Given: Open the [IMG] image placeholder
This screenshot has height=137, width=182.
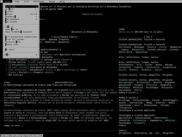Looking at the screenshot, I should click(x=122, y=29).
